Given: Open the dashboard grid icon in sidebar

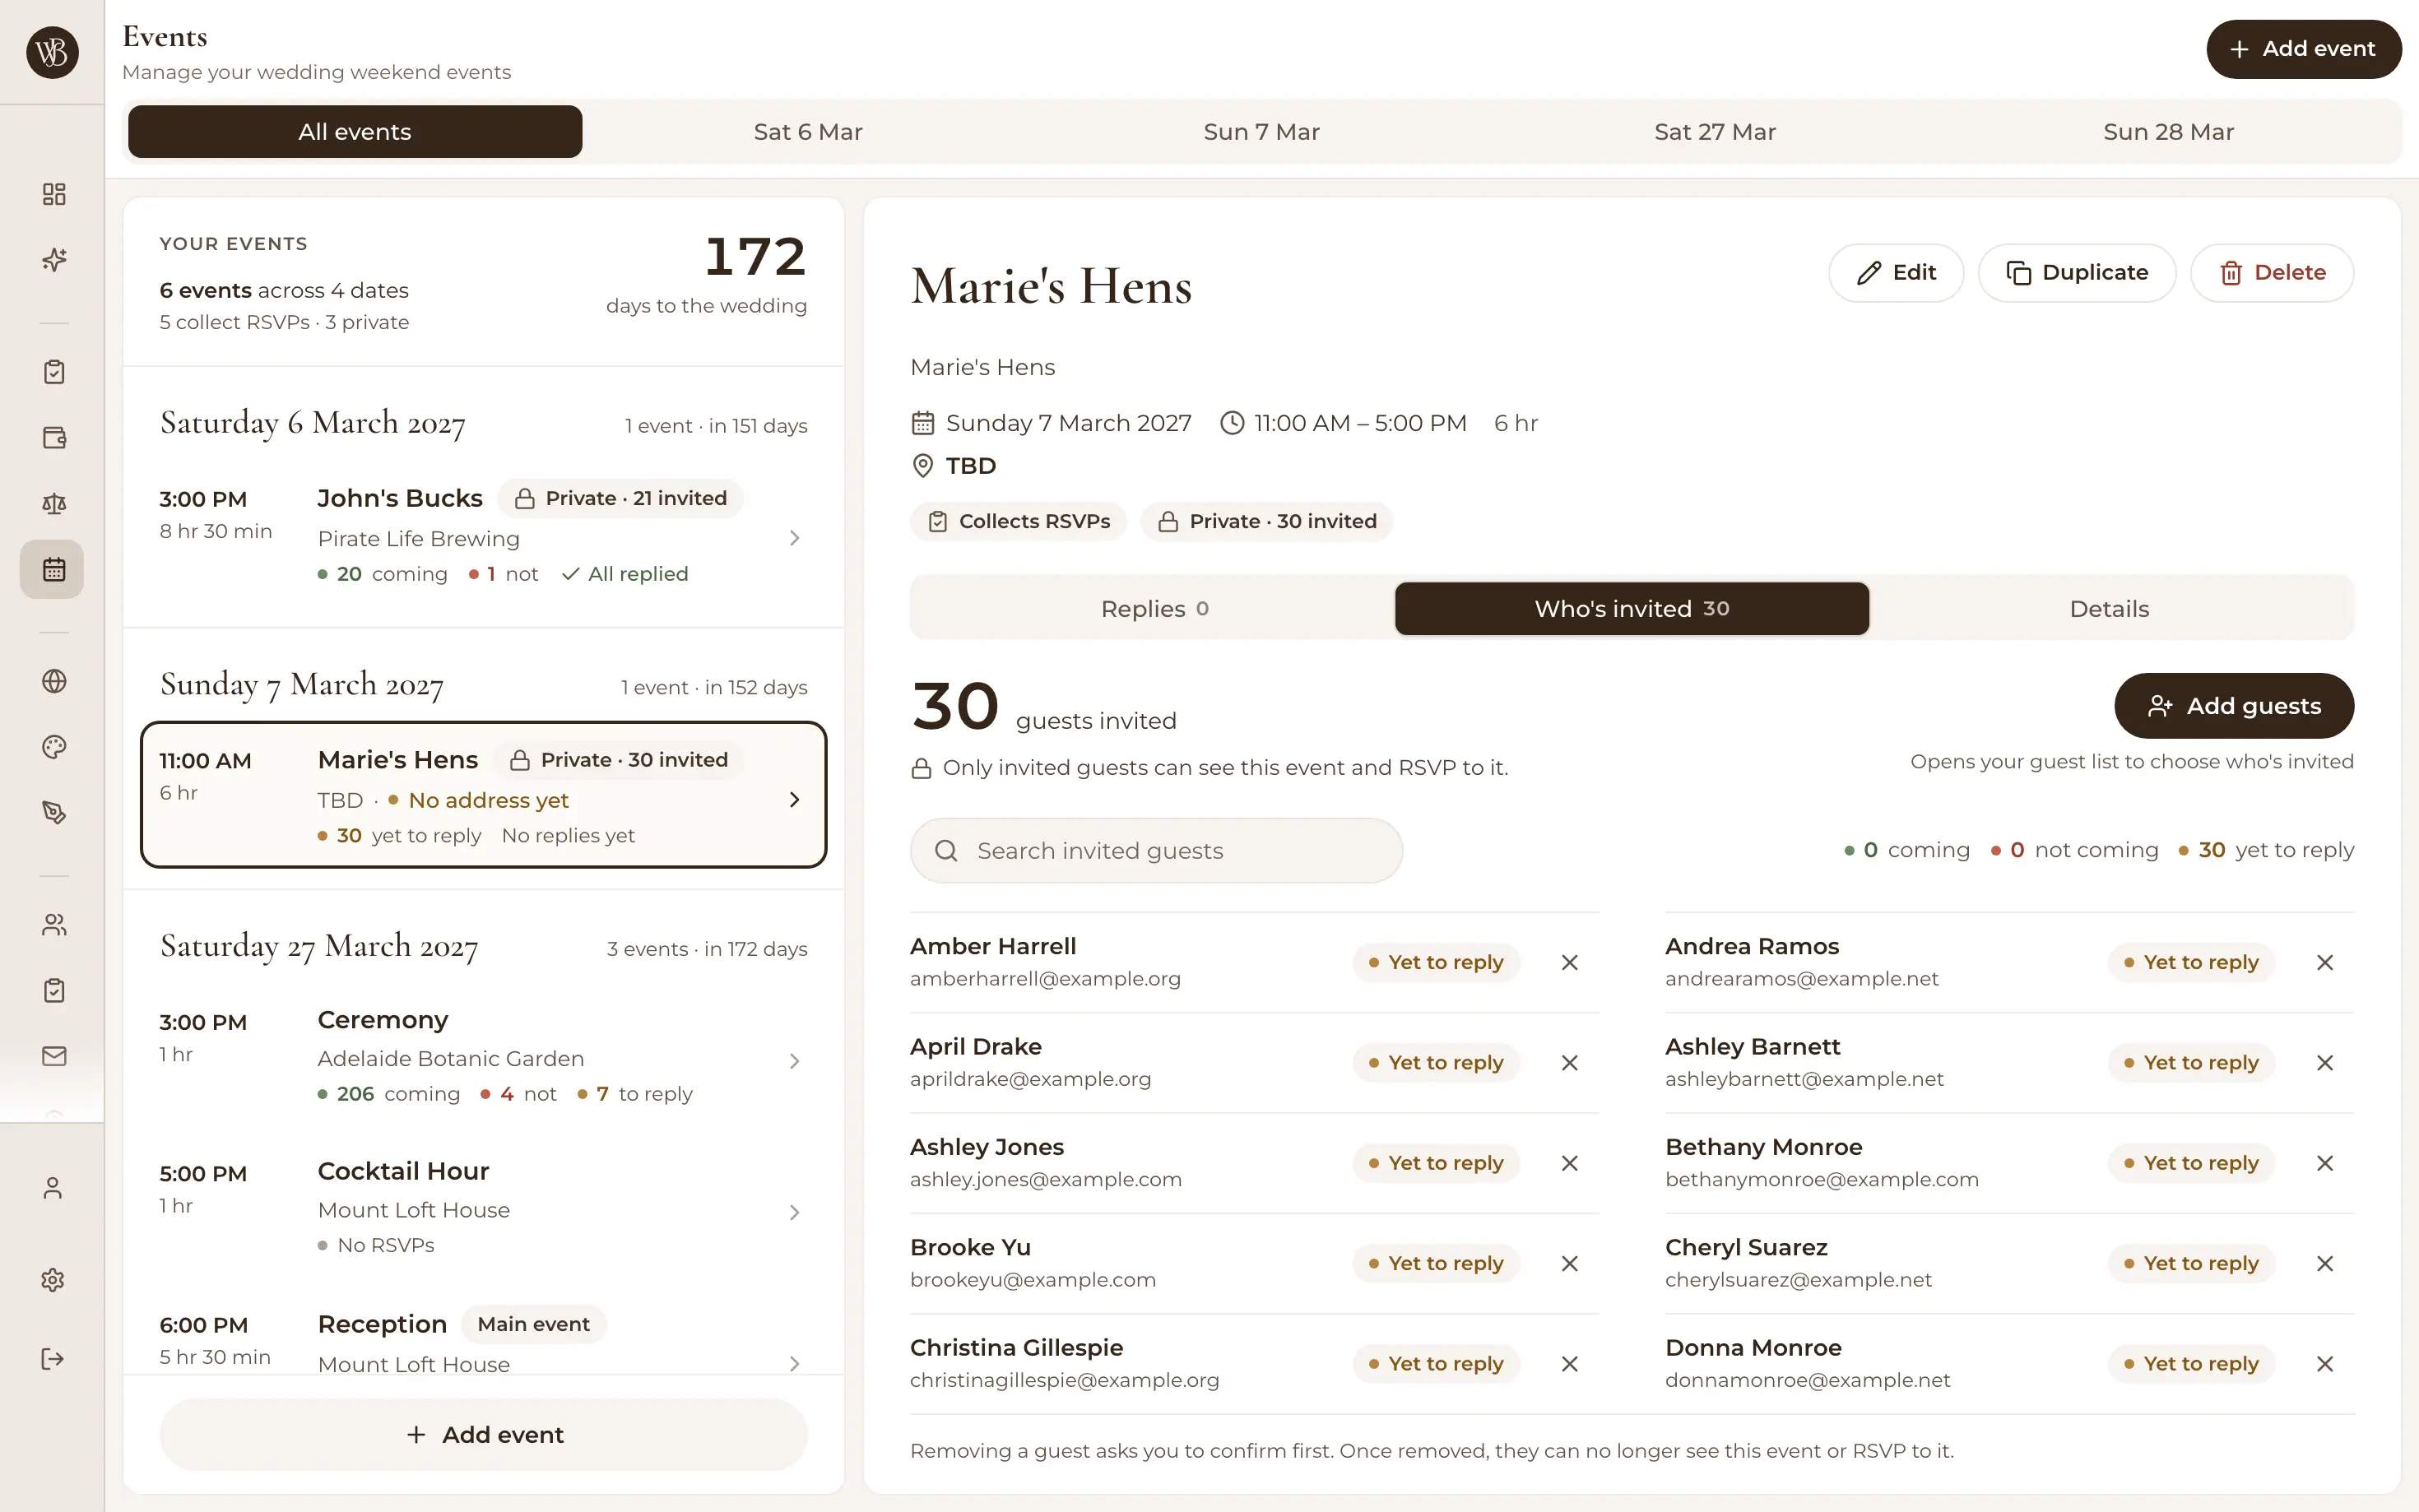Looking at the screenshot, I should pyautogui.click(x=54, y=194).
